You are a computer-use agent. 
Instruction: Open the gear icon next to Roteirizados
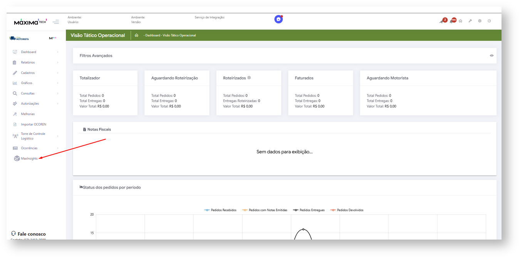249,78
